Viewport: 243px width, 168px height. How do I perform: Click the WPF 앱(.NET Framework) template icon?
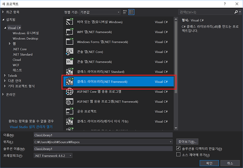[70, 32]
